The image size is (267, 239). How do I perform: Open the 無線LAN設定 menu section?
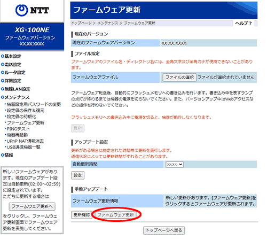click(x=15, y=89)
